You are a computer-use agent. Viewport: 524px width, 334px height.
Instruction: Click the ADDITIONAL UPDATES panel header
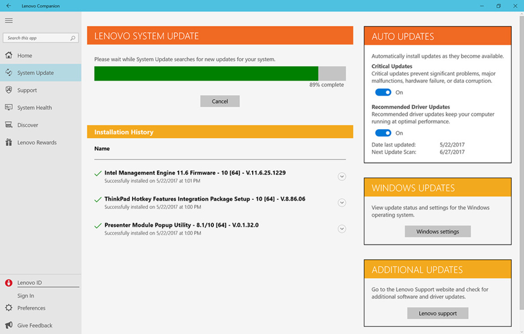point(438,269)
